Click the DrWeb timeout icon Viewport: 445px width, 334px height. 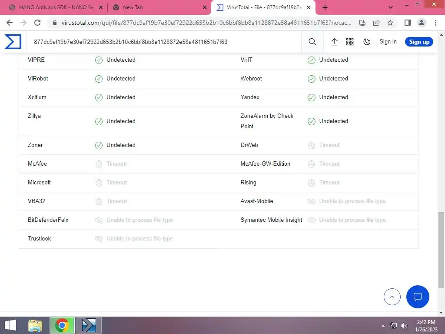[x=311, y=145]
